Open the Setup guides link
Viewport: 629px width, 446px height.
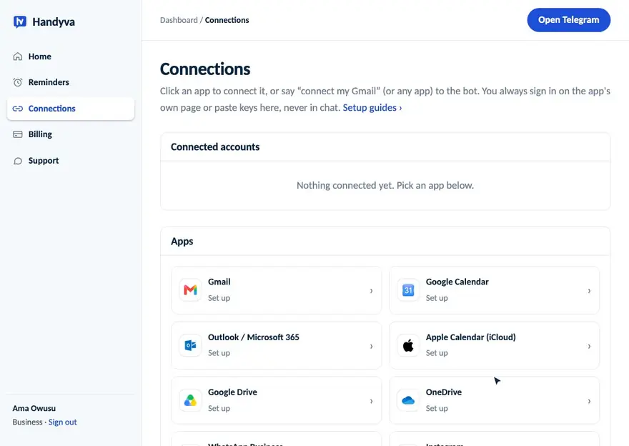point(372,107)
